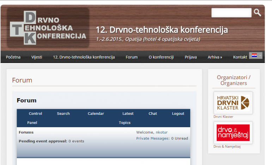Viewport: 272px width, 165px height.
Task: Open the Vijesti menu item
Action: point(37,57)
